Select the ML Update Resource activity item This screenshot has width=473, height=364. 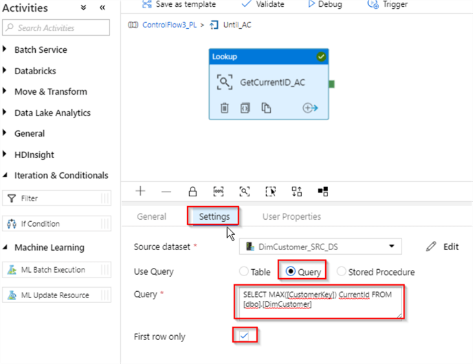click(56, 295)
